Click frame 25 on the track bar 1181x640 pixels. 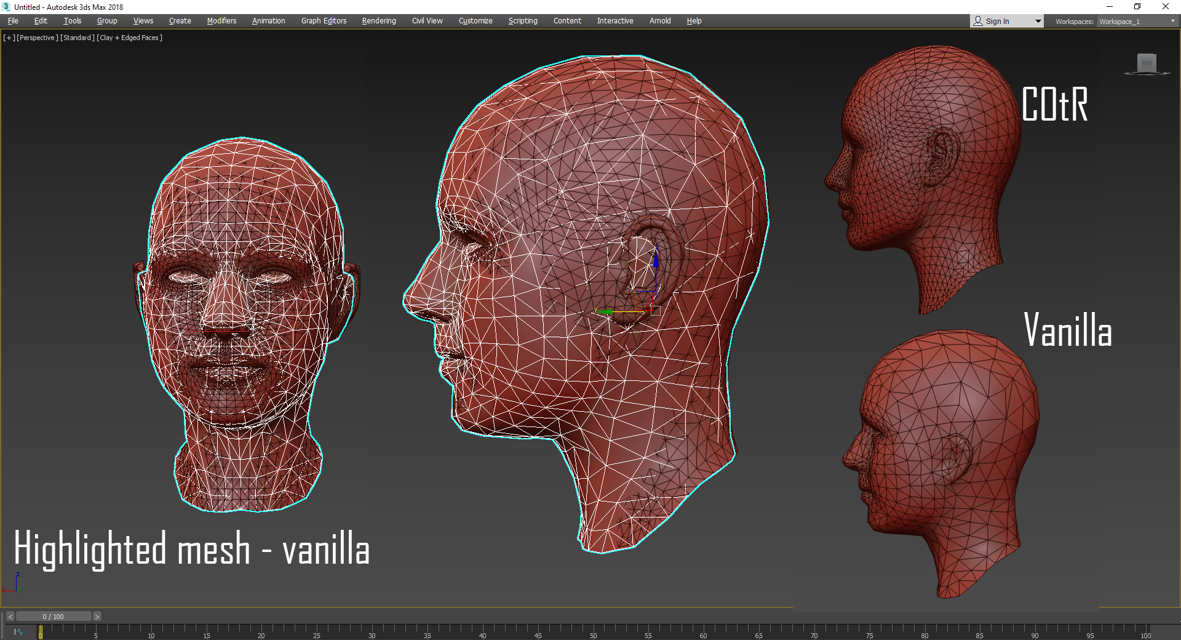(x=316, y=631)
